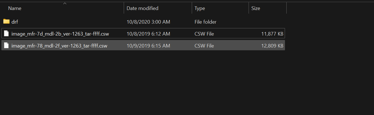Sort by the Type column header
374x115 pixels.
coord(200,8)
